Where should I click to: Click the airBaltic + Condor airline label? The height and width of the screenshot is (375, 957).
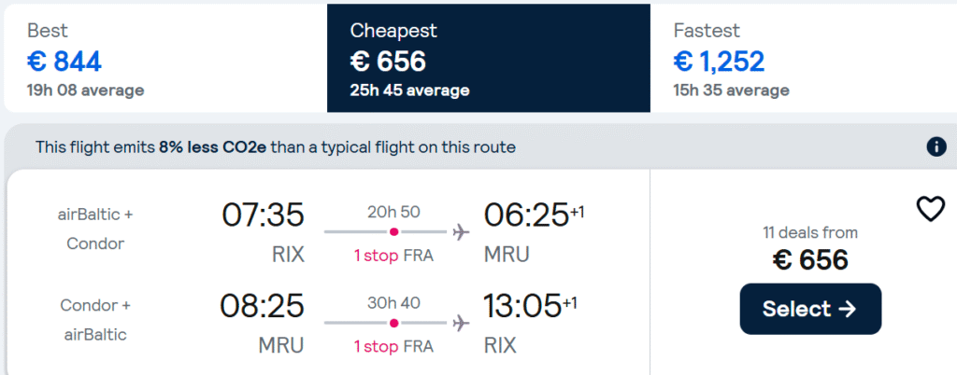click(95, 229)
